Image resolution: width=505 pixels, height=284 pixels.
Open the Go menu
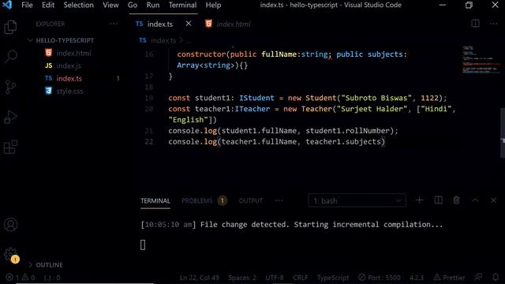click(133, 6)
